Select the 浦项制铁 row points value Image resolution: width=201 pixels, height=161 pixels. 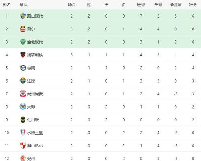pyautogui.click(x=193, y=55)
